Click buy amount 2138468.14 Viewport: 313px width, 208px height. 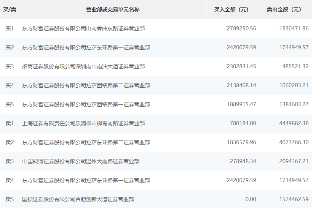point(241,85)
